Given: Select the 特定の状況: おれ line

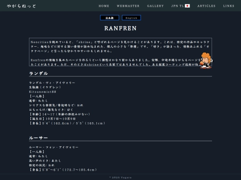Looking at the screenshot, I should click(42, 165).
